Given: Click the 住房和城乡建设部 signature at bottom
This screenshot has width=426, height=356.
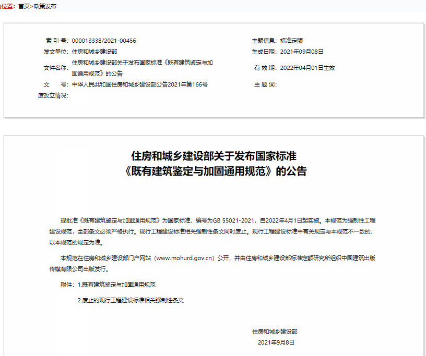Looking at the screenshot, I should click(x=275, y=332).
